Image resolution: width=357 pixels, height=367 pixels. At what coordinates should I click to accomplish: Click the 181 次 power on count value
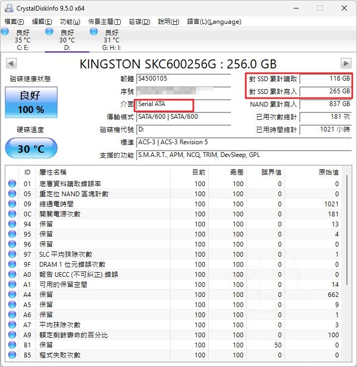tap(326, 117)
